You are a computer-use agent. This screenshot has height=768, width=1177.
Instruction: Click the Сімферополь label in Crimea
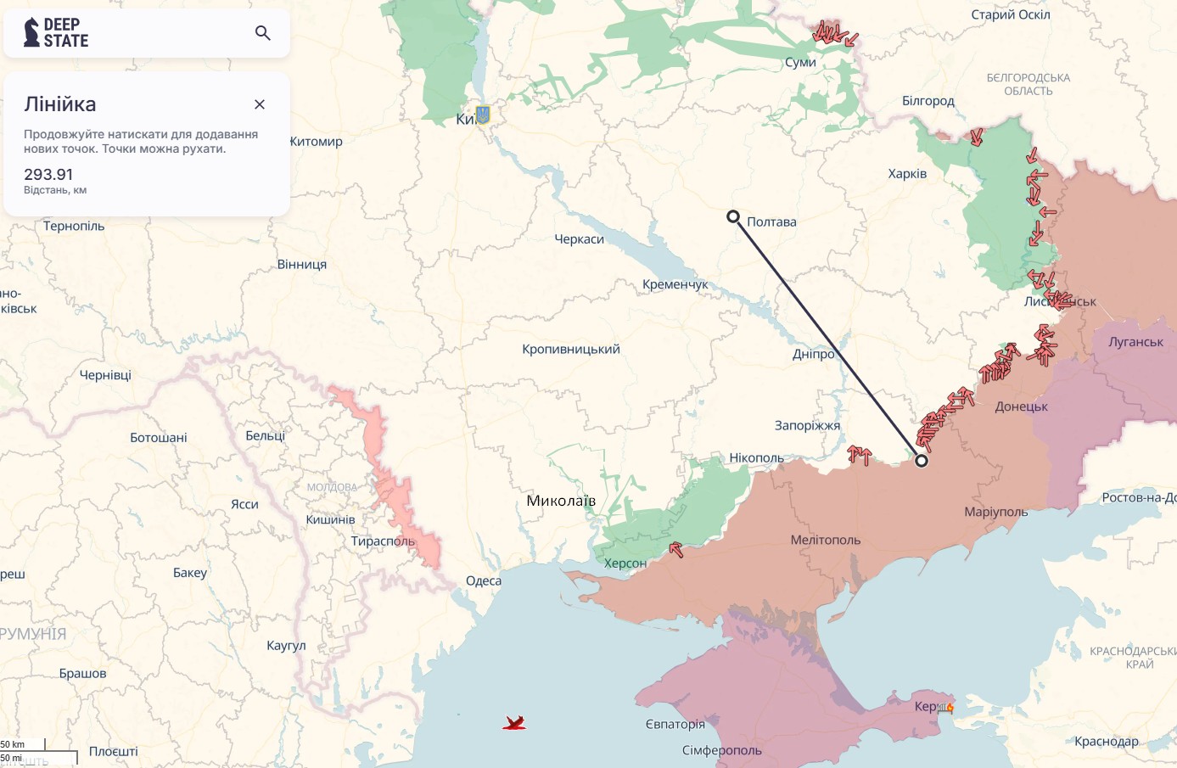click(x=721, y=750)
